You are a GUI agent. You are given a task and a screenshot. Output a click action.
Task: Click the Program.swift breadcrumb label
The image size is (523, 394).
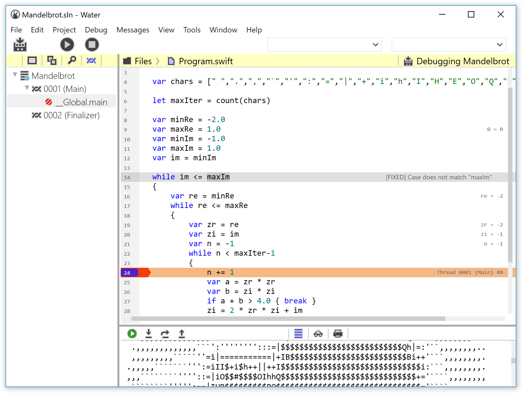[206, 61]
